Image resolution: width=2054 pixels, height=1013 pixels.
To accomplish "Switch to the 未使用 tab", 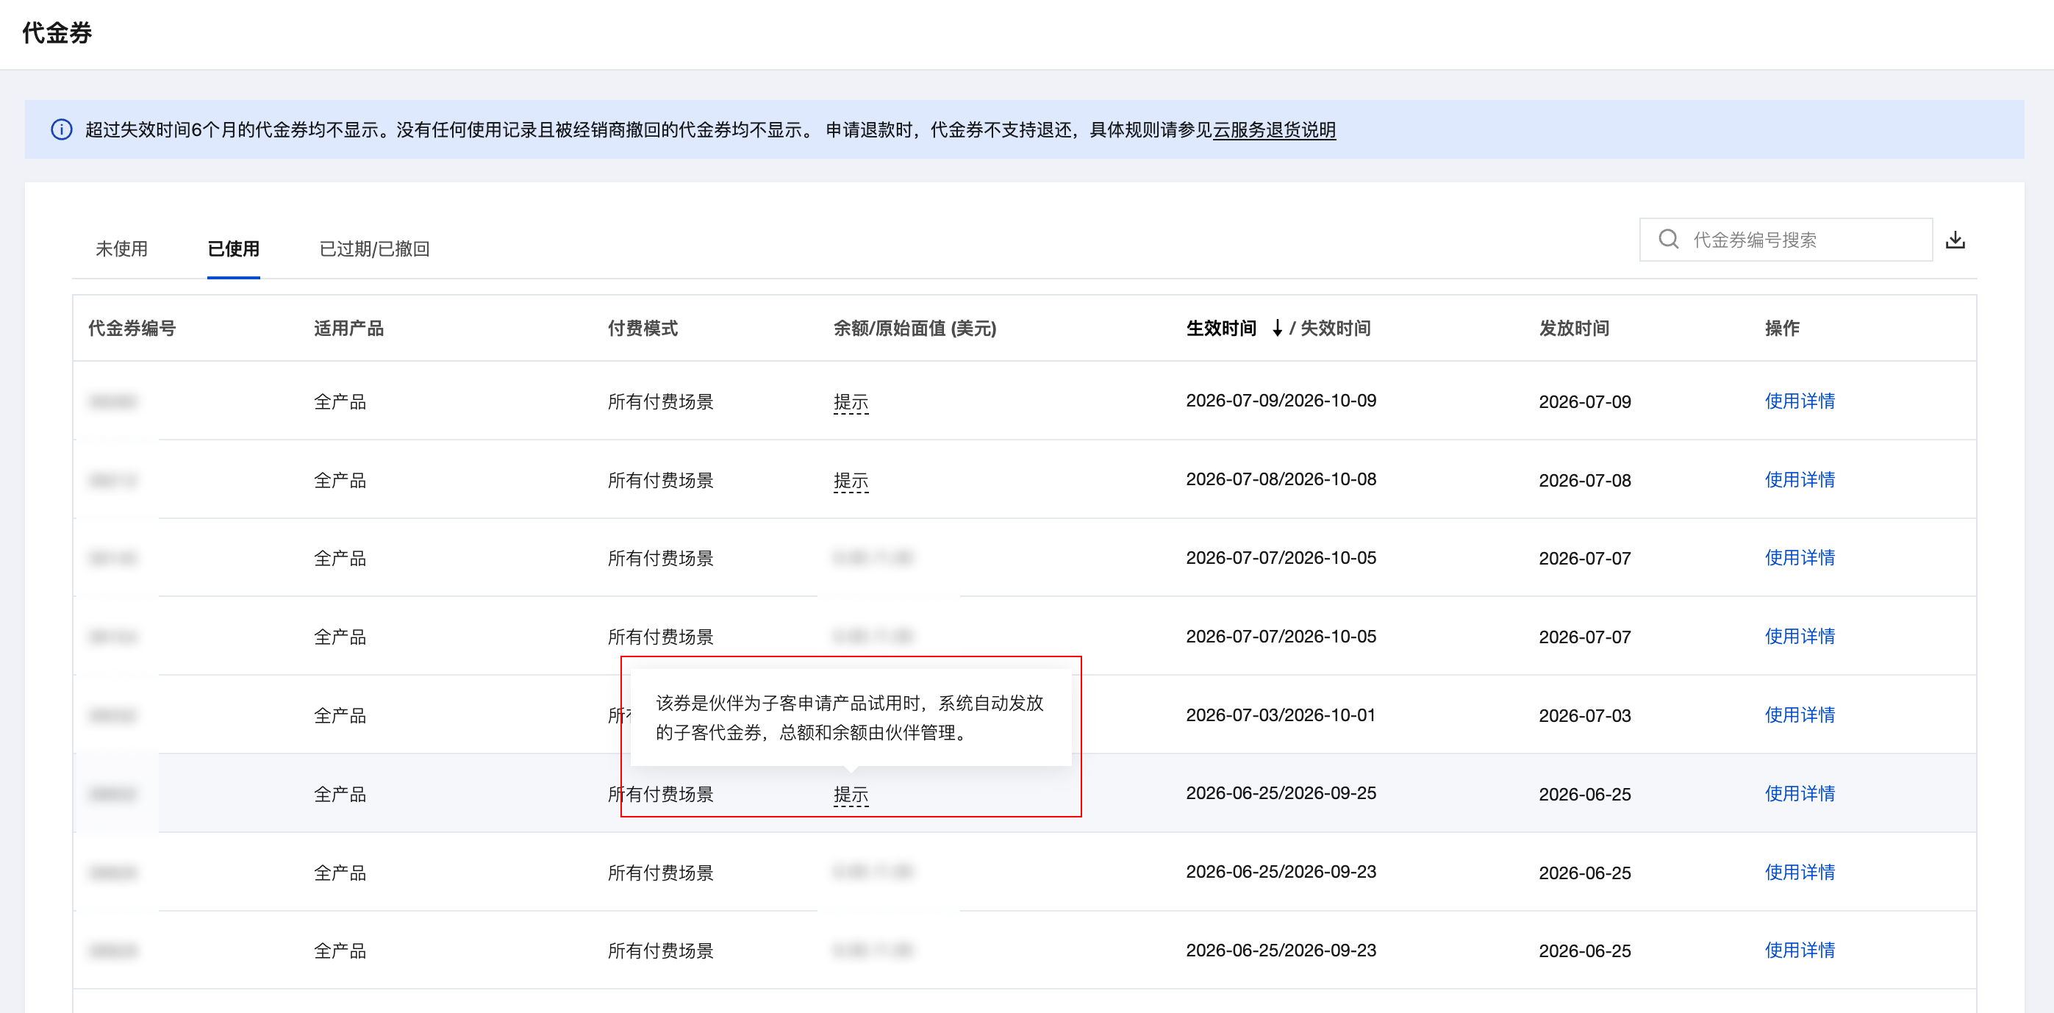I will [121, 249].
